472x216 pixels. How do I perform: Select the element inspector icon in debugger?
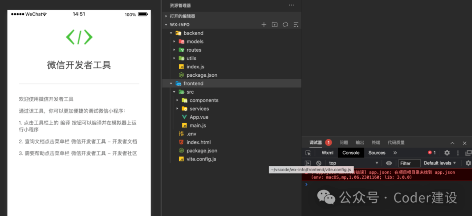click(x=308, y=153)
